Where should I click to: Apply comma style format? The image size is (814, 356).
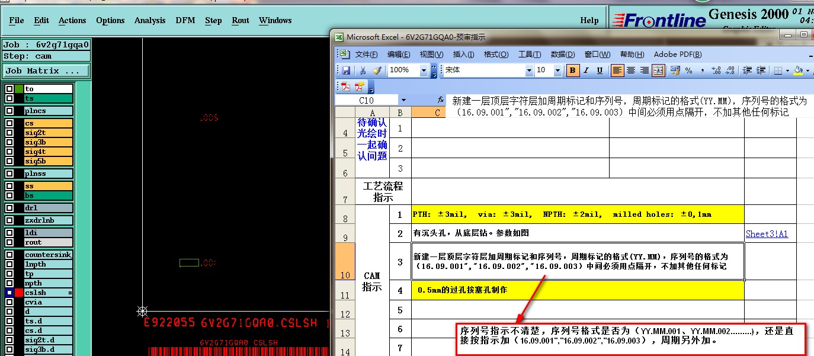tap(703, 70)
